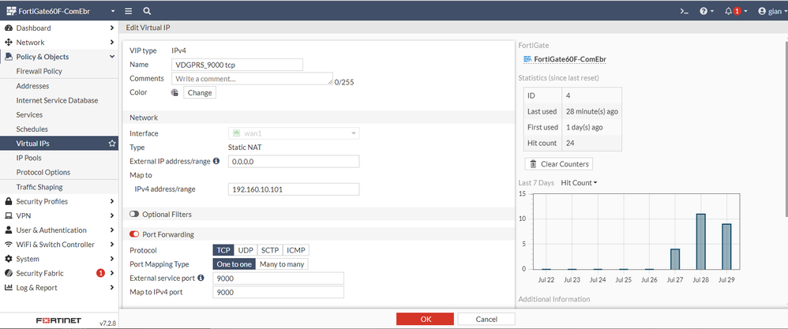Click the VPN monitor icon
This screenshot has height=329, width=788.
pyautogui.click(x=8, y=216)
